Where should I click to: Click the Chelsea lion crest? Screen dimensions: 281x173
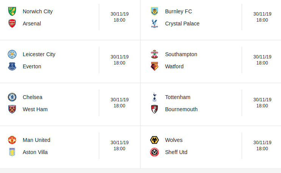point(12,97)
